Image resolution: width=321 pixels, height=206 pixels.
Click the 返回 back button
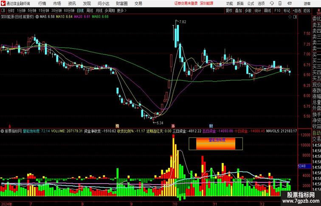click(307, 11)
